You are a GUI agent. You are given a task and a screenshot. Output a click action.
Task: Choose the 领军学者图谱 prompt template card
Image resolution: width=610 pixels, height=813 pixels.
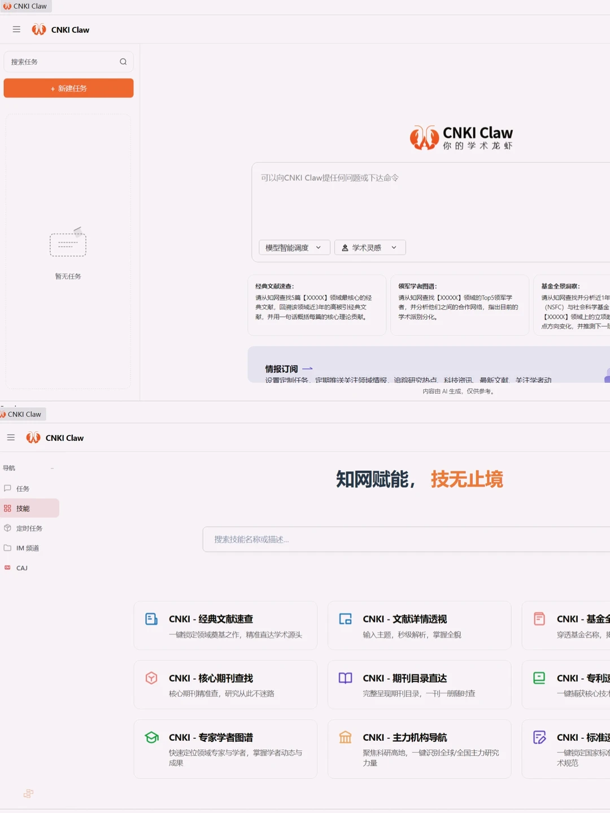460,305
